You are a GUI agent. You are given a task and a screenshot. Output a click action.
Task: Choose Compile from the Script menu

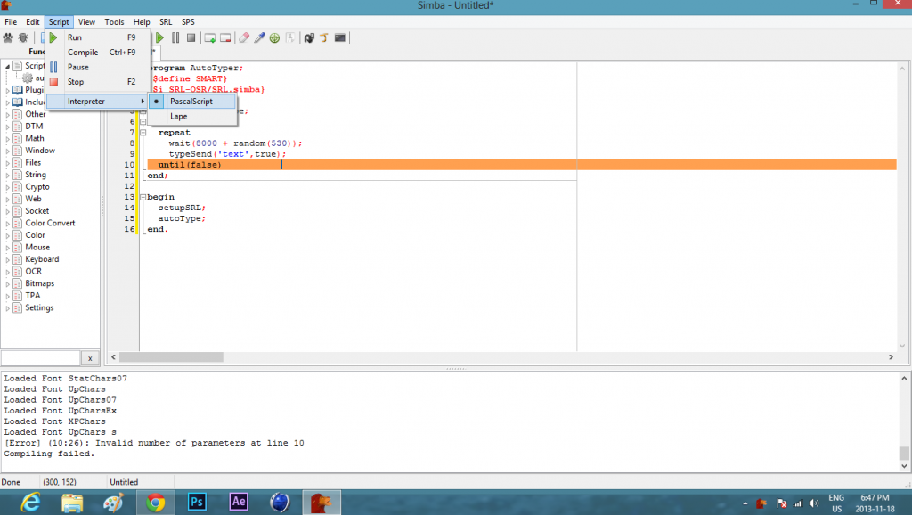[83, 53]
